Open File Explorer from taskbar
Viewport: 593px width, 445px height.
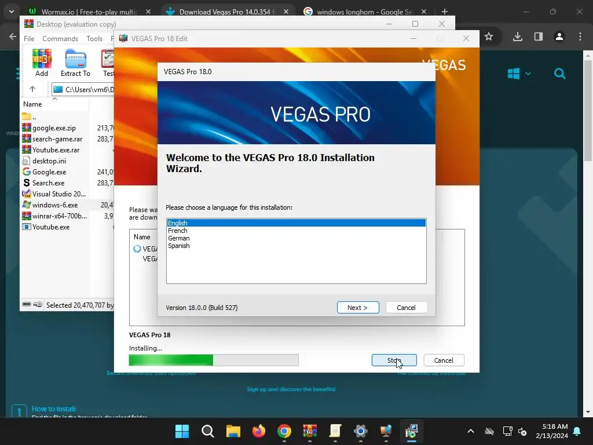[x=233, y=431]
